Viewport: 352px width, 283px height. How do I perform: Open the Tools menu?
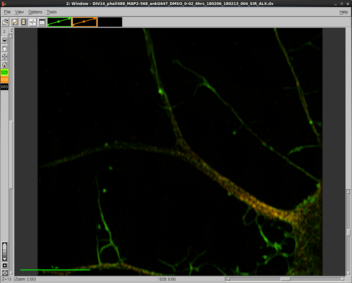pos(51,12)
